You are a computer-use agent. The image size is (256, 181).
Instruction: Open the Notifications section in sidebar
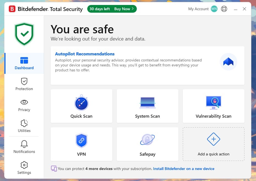tap(24, 147)
